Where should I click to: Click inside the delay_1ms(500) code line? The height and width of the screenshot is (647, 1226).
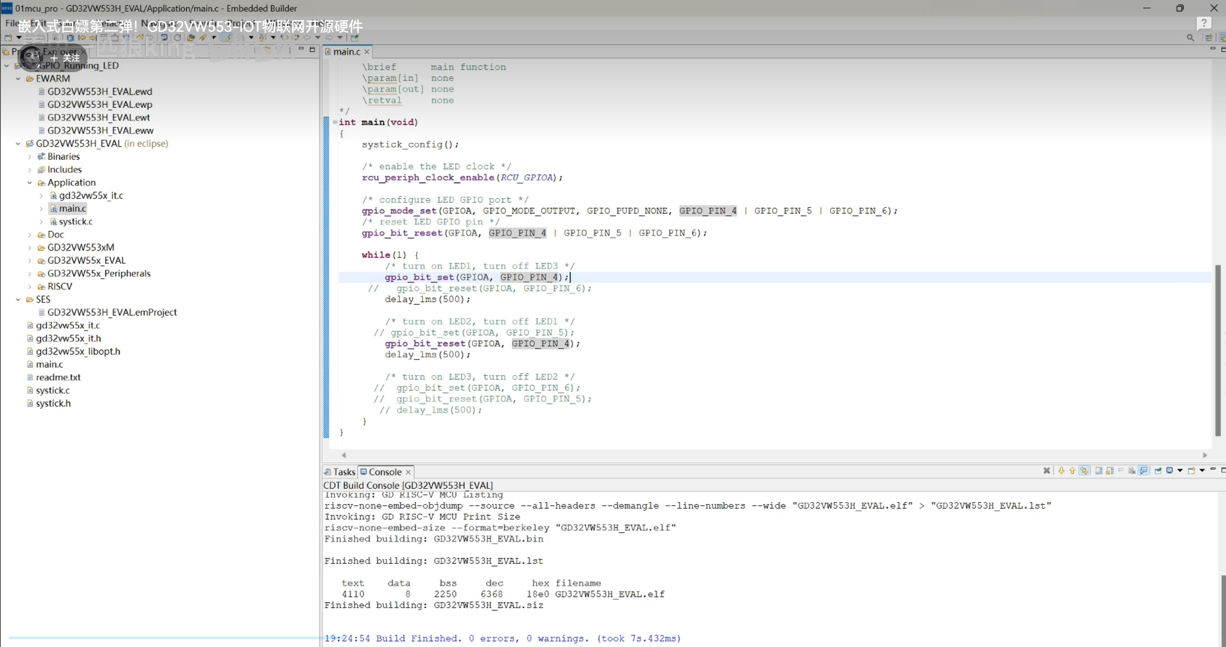tap(426, 299)
